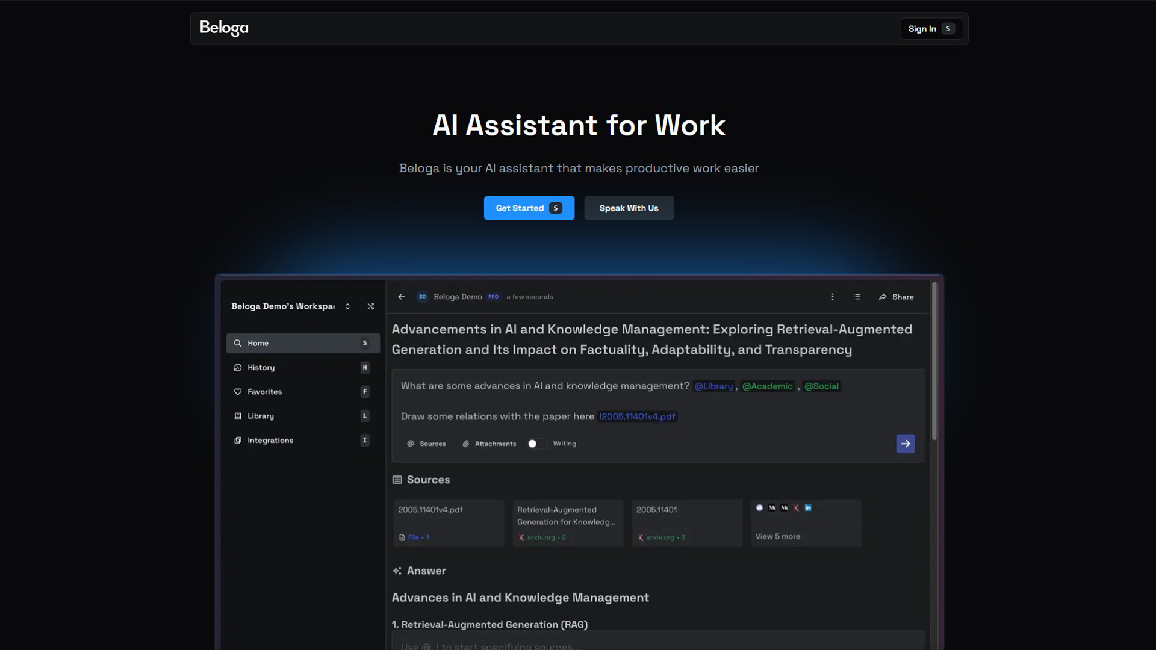
Task: Click the PRO badge
Action: (493, 297)
